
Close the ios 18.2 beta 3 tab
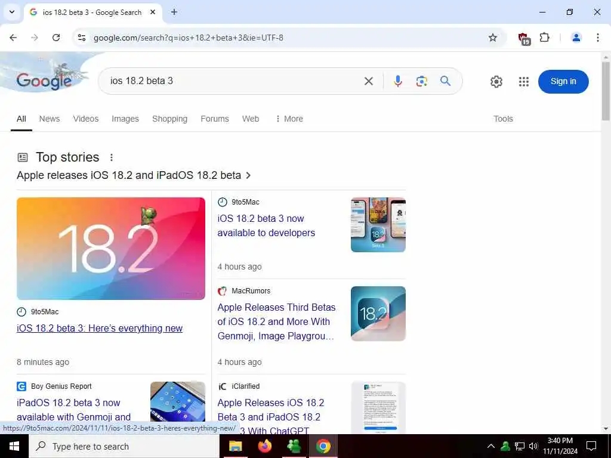(153, 12)
